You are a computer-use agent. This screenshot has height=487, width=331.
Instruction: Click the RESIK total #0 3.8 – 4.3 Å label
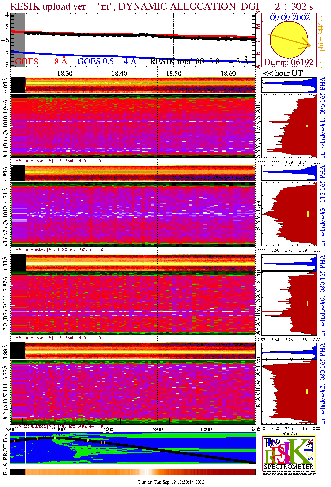coord(199,62)
